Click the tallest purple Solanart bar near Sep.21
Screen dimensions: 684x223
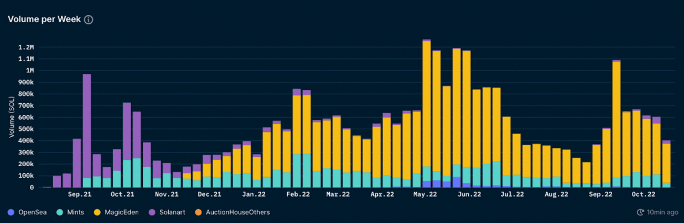tap(87, 127)
